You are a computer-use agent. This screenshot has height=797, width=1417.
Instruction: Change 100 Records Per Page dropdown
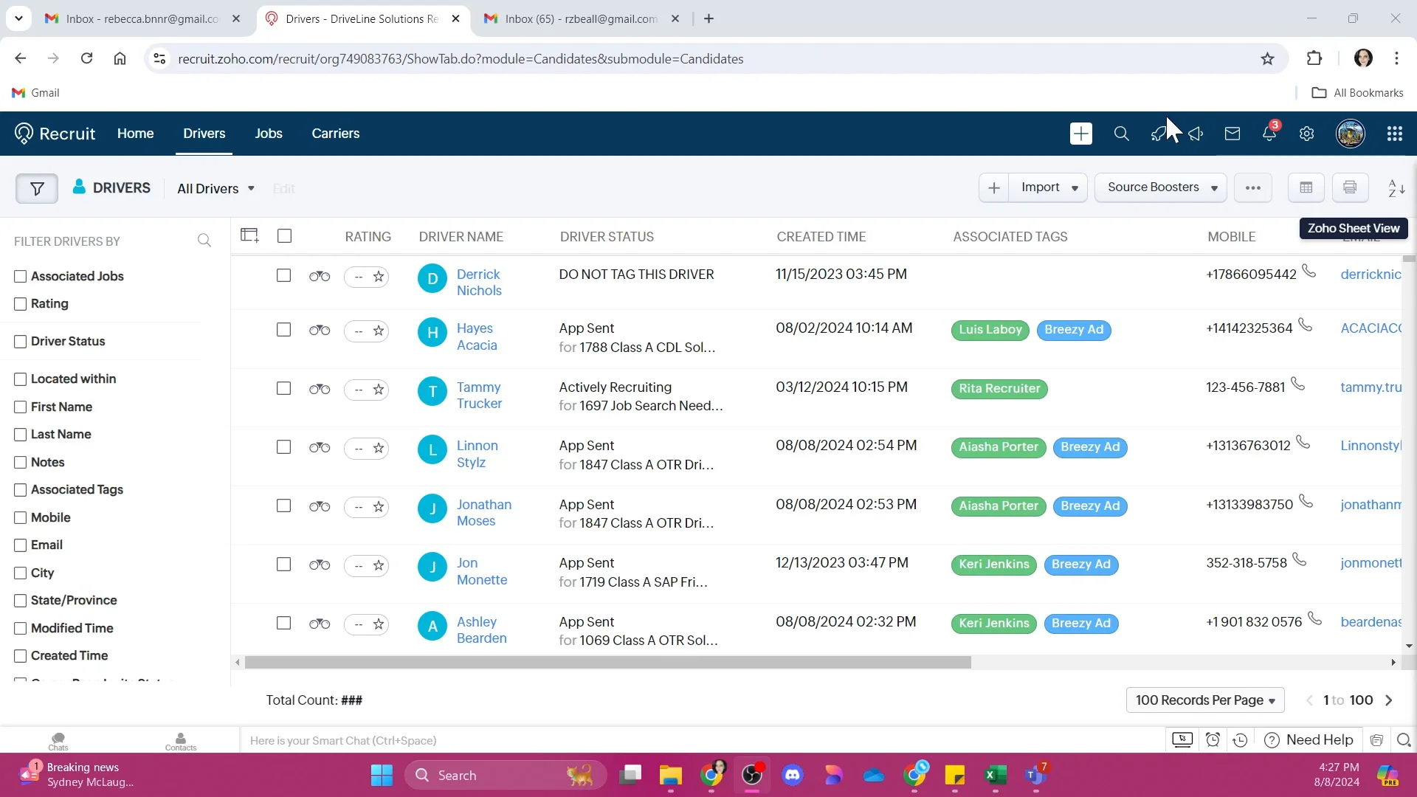pyautogui.click(x=1204, y=700)
